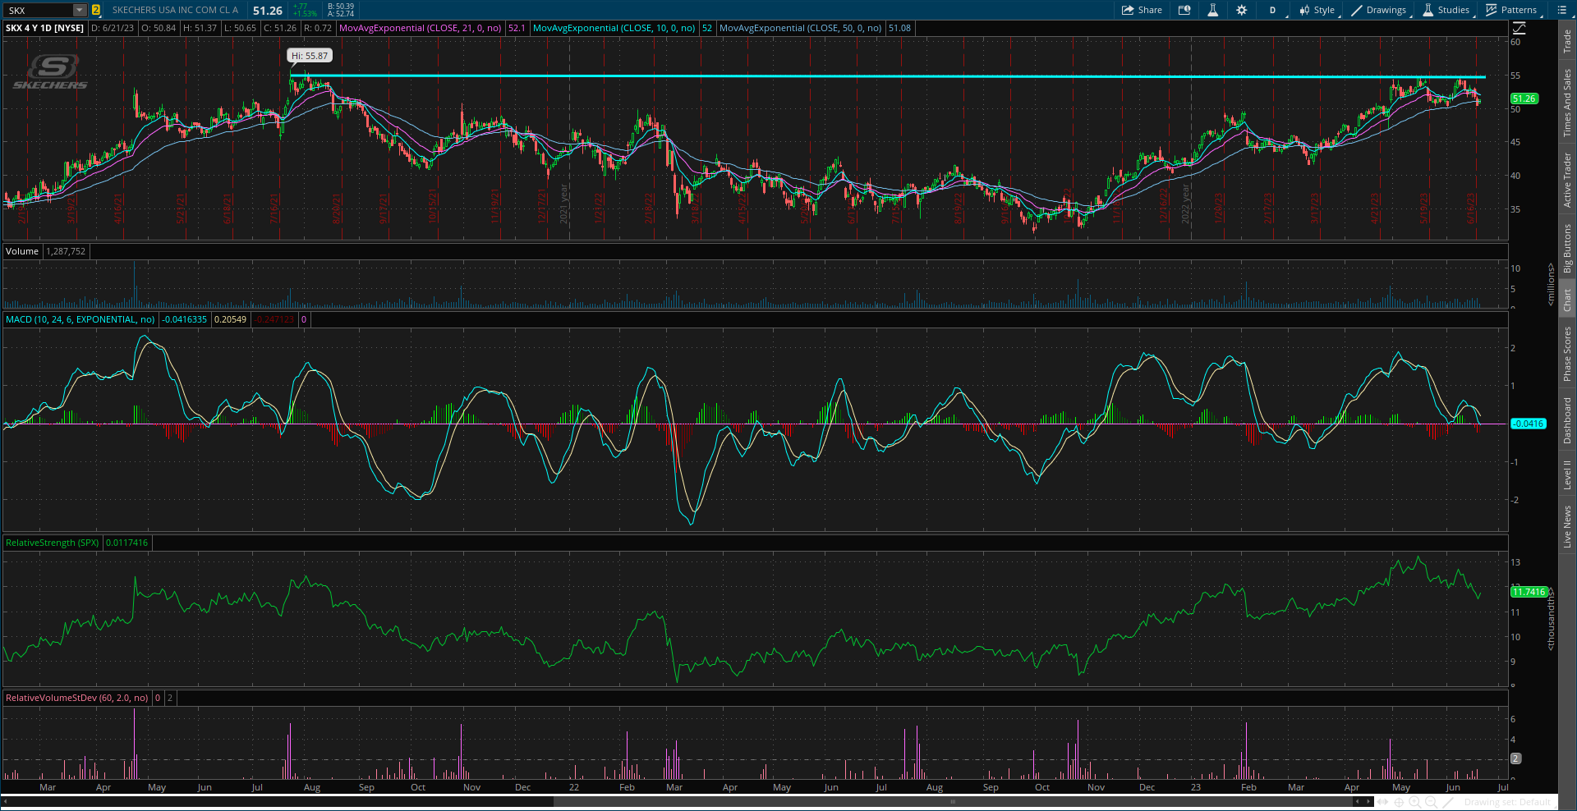Click the horizontal scroll right arrow
This screenshot has width=1577, height=811.
[x=1368, y=802]
